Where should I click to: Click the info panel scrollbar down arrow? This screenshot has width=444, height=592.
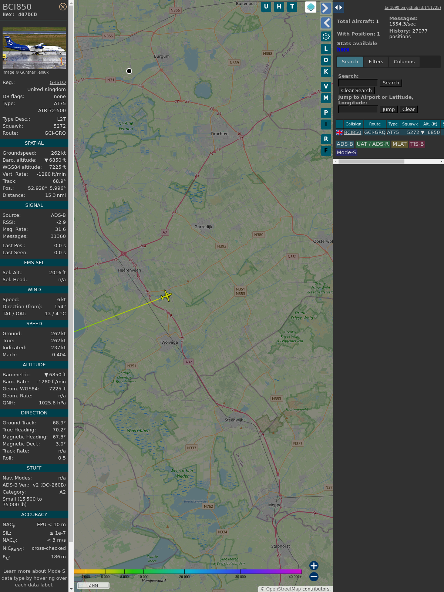click(71, 589)
